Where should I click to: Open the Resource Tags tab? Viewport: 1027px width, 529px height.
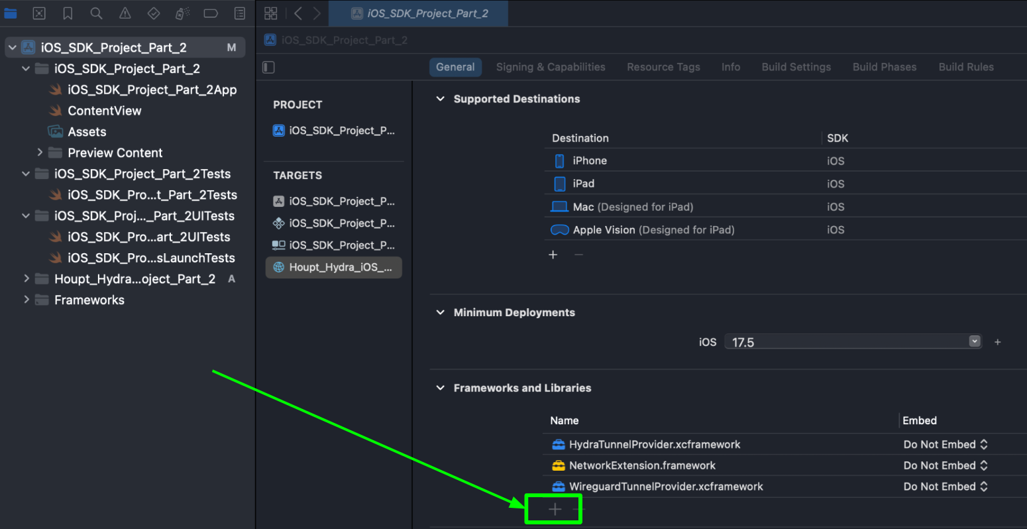(663, 67)
